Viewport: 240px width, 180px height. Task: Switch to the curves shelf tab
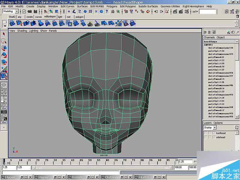39,17
